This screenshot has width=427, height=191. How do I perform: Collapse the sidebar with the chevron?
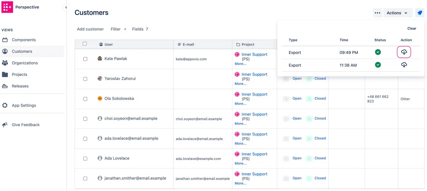pos(66,7)
